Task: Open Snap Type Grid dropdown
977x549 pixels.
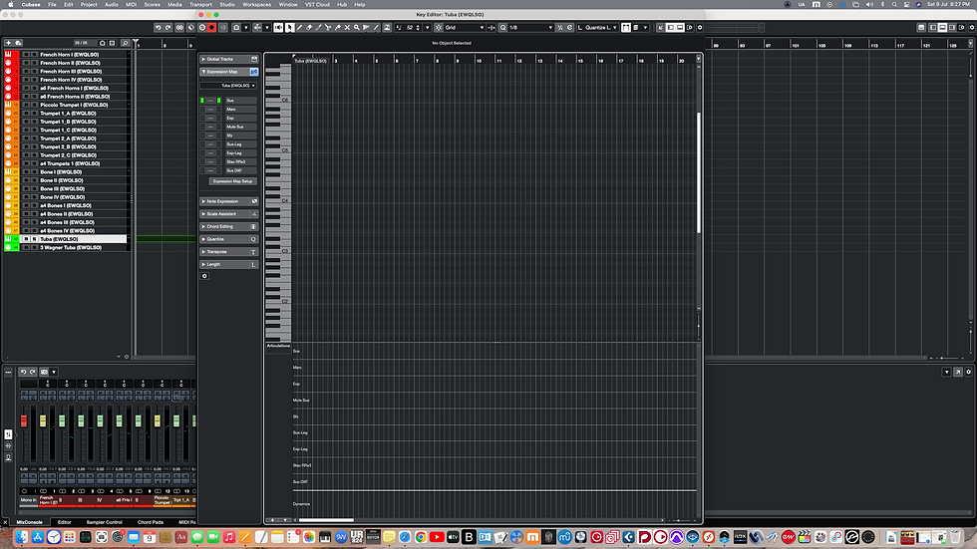Action: pyautogui.click(x=465, y=27)
